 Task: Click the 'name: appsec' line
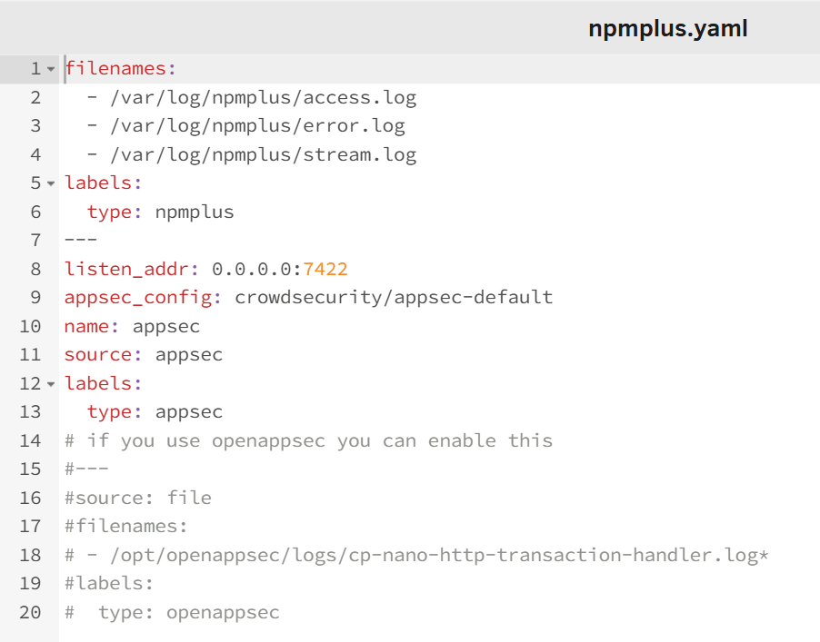tap(132, 327)
